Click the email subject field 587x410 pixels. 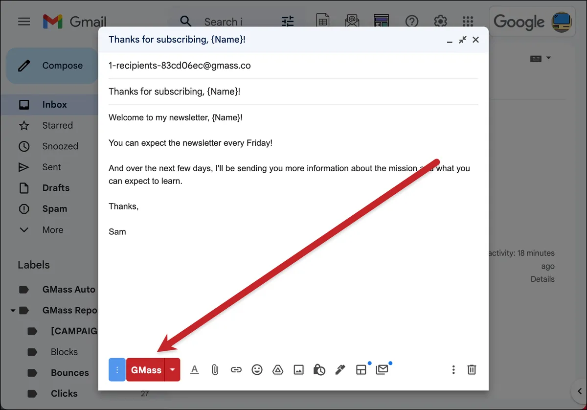point(293,91)
